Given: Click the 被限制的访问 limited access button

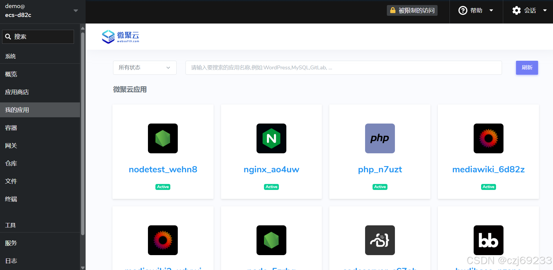Looking at the screenshot, I should [412, 10].
